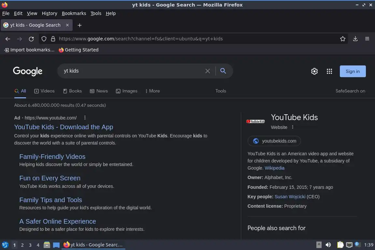Switch to the Images tab
The width and height of the screenshot is (375, 250).
pos(127,91)
